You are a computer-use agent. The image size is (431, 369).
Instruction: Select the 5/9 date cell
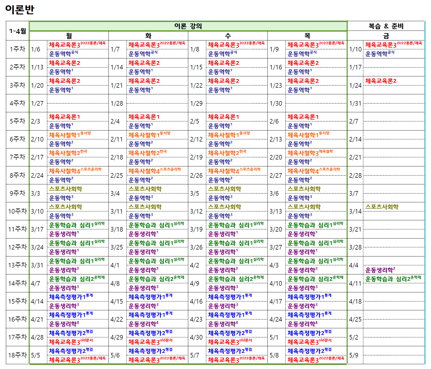pos(355,355)
